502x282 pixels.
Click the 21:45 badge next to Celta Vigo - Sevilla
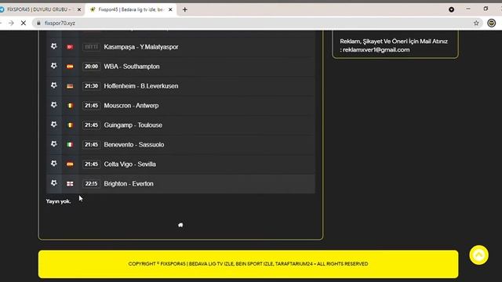[x=91, y=164]
